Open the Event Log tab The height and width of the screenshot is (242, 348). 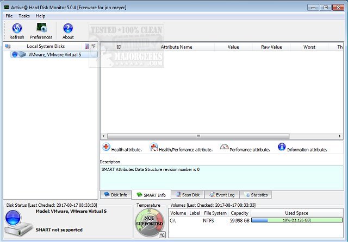[222, 195]
